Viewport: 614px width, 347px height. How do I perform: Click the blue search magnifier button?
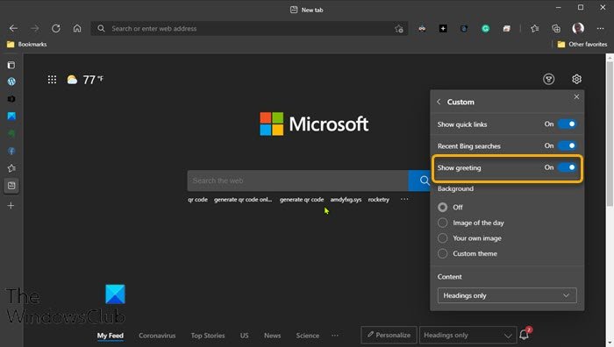[x=420, y=181]
